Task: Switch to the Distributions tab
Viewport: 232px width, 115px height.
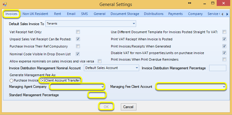Action: [x=154, y=14]
